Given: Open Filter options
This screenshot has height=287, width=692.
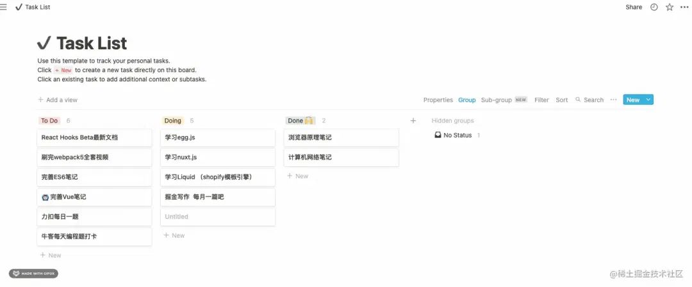Looking at the screenshot, I should [541, 100].
